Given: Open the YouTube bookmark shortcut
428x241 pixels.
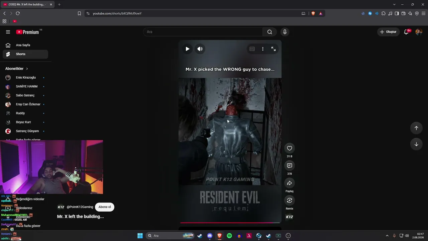Looking at the screenshot, I should (x=15, y=21).
